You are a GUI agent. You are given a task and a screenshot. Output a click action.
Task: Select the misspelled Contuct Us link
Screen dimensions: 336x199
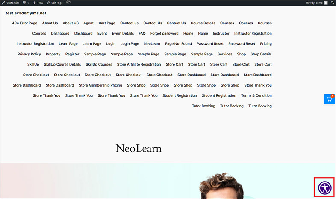pos(177,23)
